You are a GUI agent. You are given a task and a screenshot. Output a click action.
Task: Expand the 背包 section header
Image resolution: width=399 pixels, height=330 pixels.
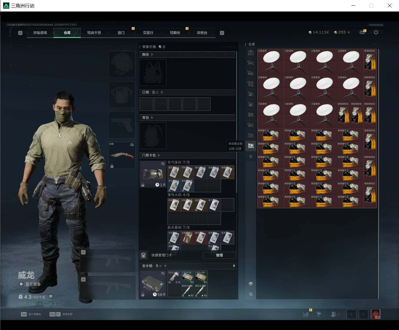pos(187,118)
